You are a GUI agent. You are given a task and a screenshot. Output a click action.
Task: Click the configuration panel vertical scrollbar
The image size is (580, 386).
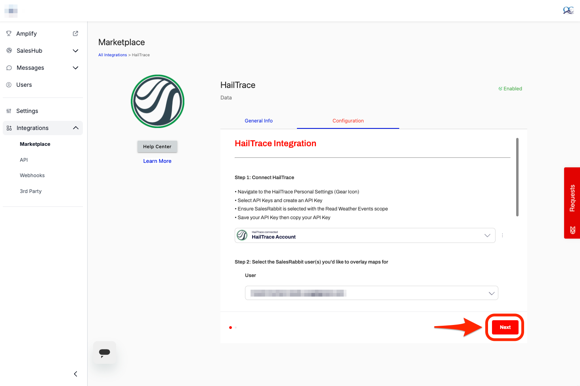517,177
